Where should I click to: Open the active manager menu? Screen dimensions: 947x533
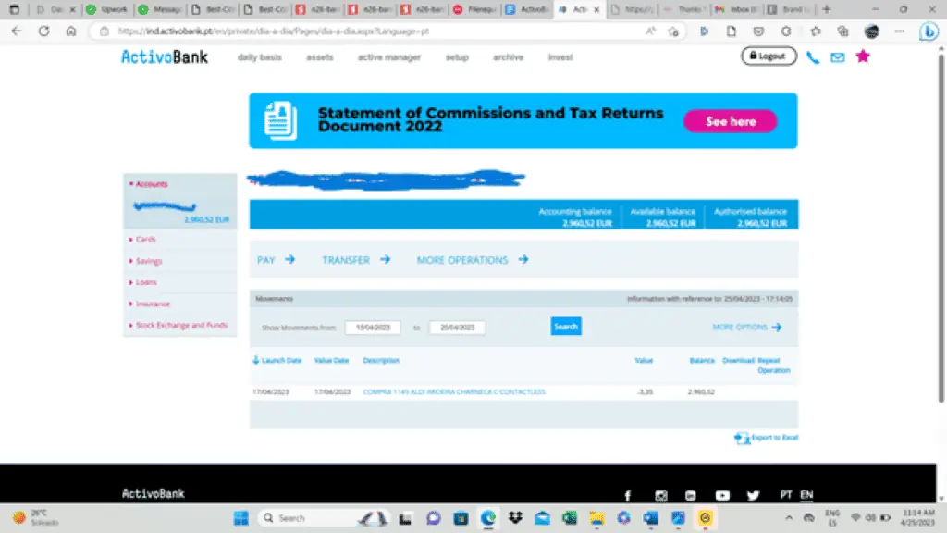click(389, 57)
